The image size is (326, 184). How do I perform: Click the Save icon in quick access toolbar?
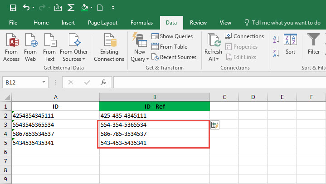coord(13,8)
